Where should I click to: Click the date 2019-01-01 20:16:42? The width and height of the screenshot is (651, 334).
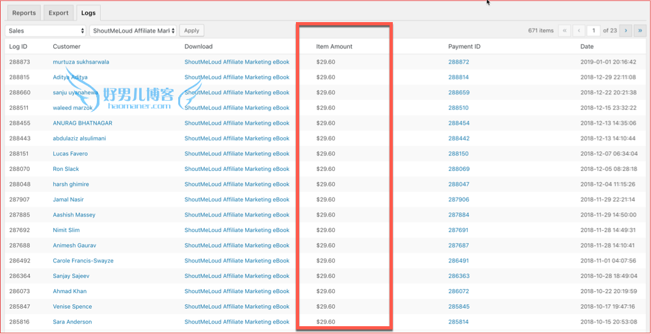click(608, 62)
